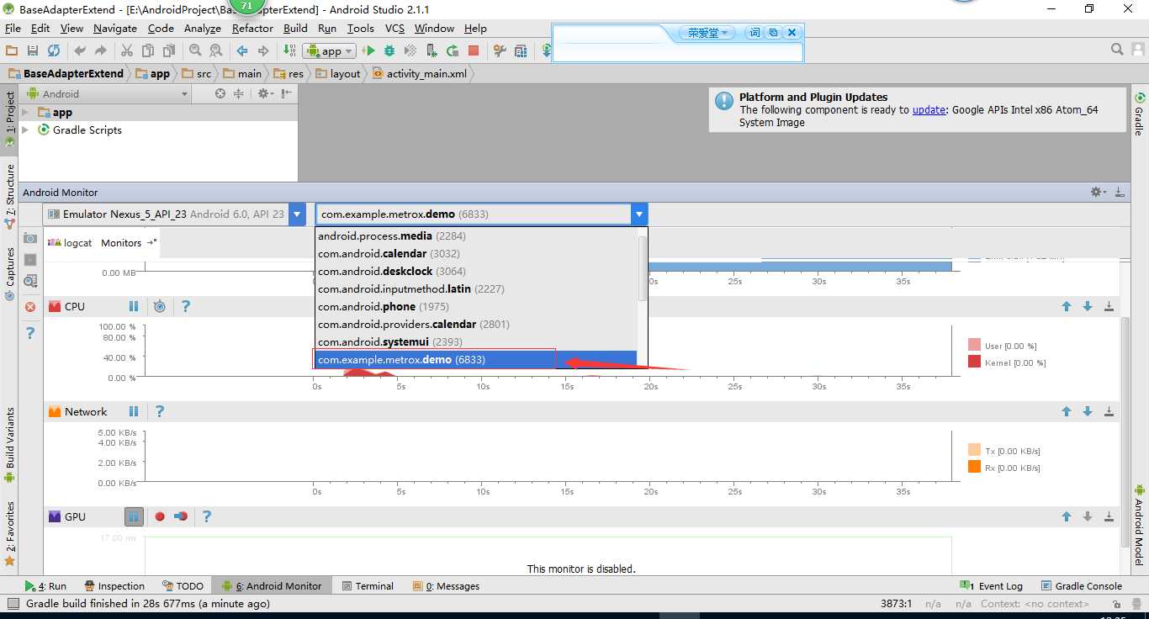Open the Network monitor help question mark
The width and height of the screenshot is (1149, 619).
point(160,411)
